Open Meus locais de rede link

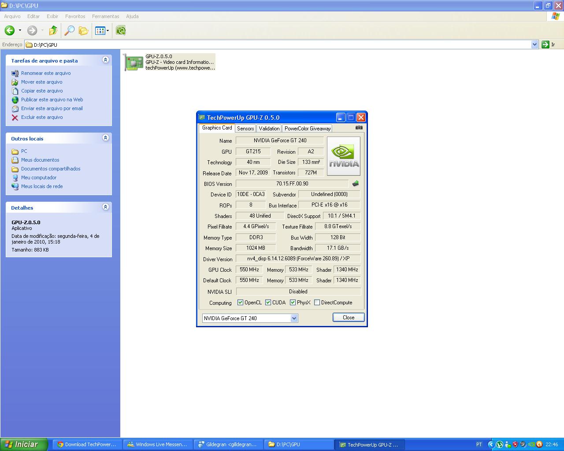point(42,186)
